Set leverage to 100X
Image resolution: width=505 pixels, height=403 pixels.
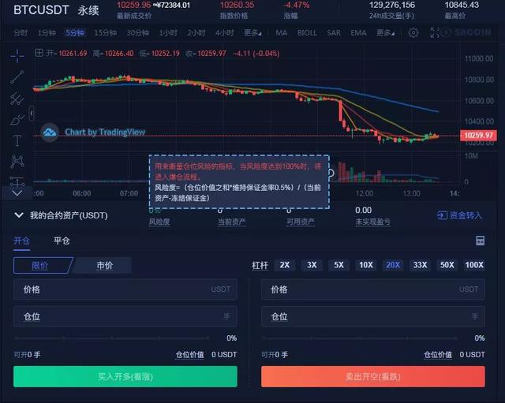pos(474,265)
